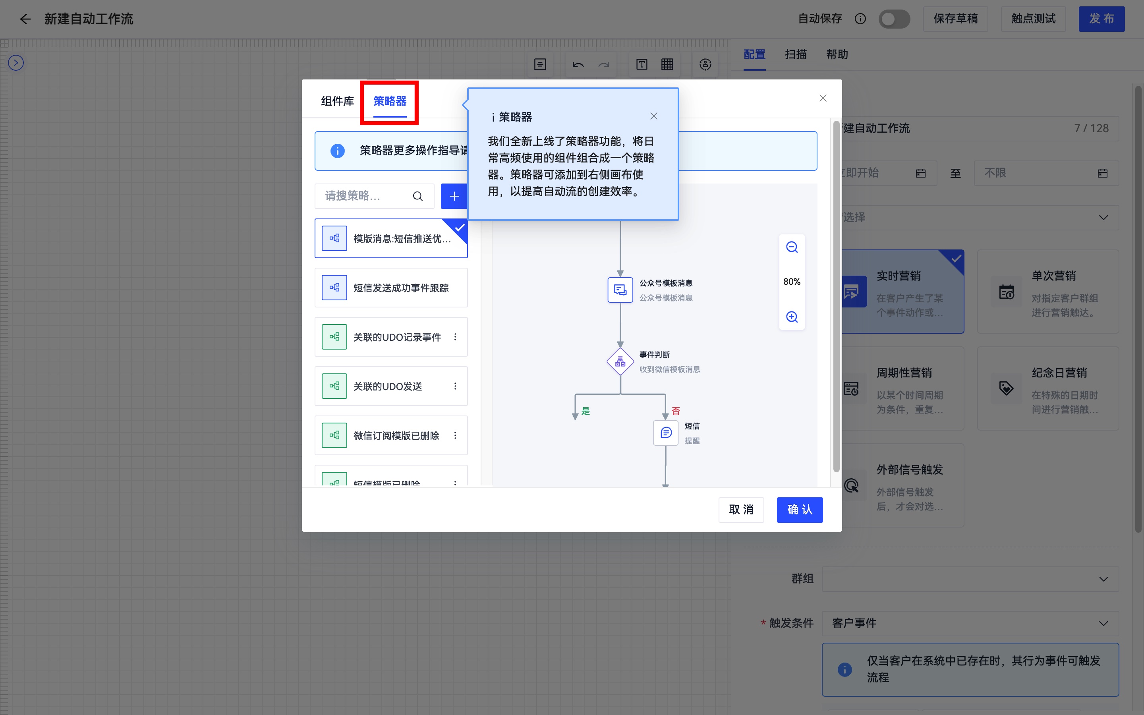1144x715 pixels.
Task: Click the 确认 button
Action: pyautogui.click(x=799, y=509)
